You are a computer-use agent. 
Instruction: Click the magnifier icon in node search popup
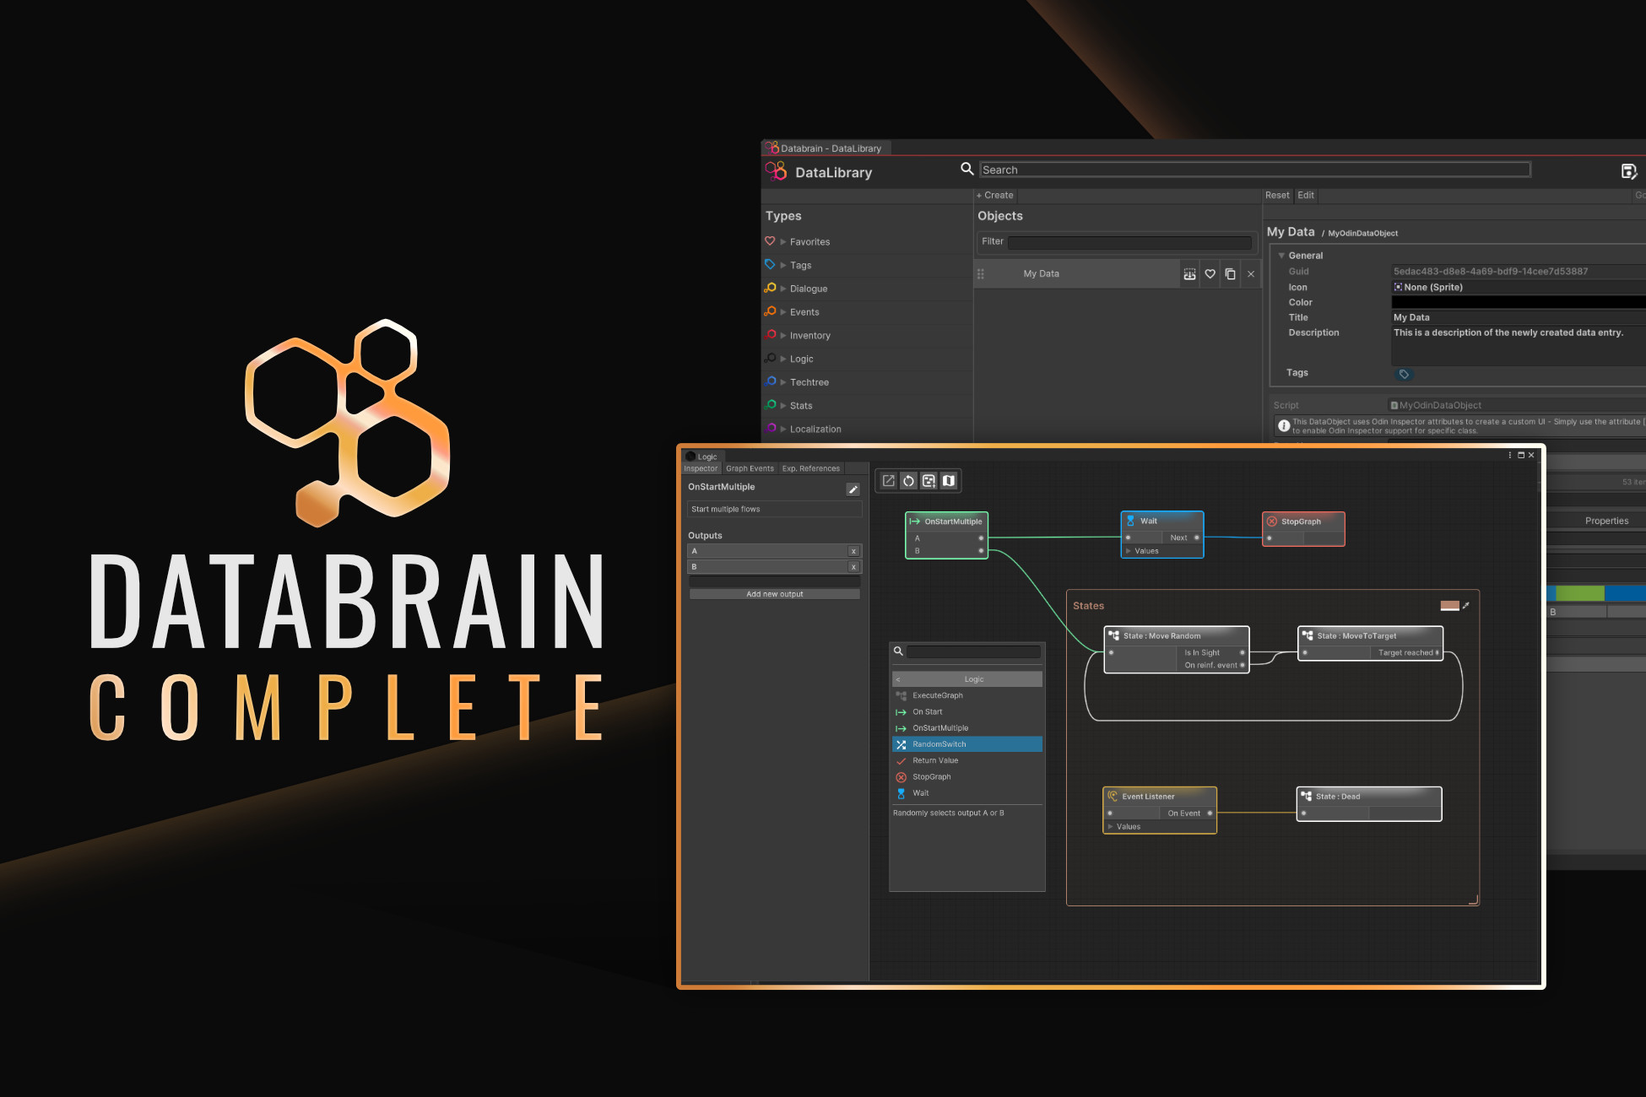click(x=898, y=651)
